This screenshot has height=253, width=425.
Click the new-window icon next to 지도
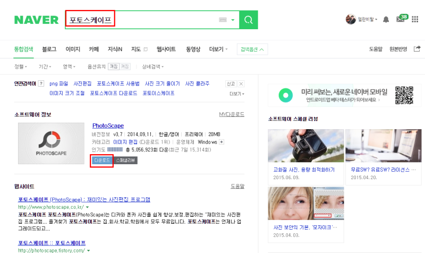click(146, 49)
